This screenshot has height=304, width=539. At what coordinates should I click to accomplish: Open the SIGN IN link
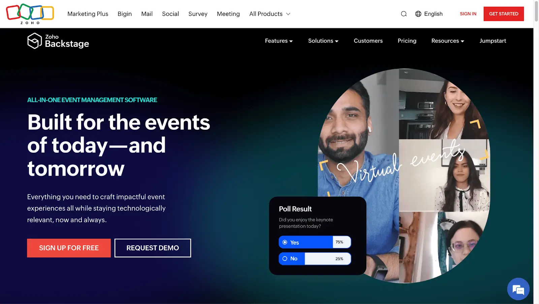coord(468,14)
